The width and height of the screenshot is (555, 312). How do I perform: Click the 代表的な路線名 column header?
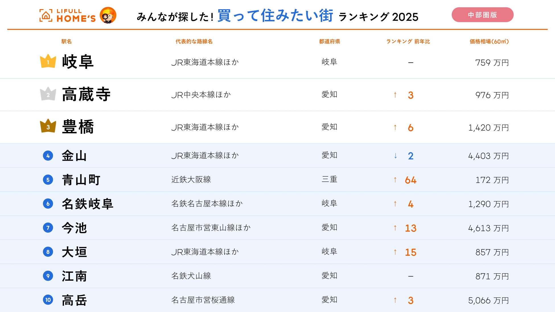tap(194, 42)
